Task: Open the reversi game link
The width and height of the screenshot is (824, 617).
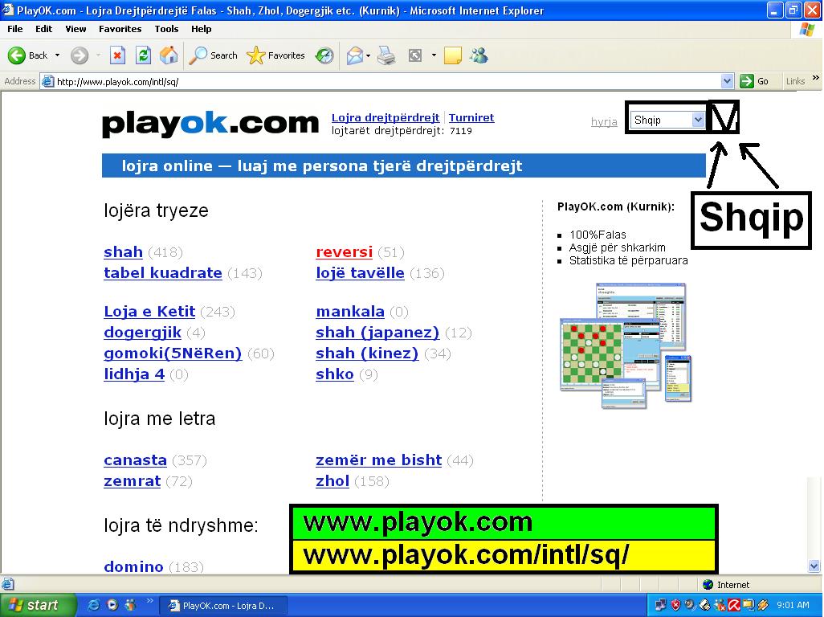Action: 345,251
